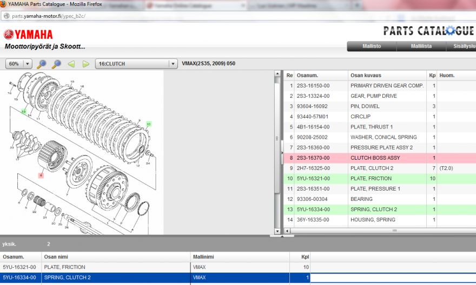Click the zoom in magnifier icon

tap(42, 64)
